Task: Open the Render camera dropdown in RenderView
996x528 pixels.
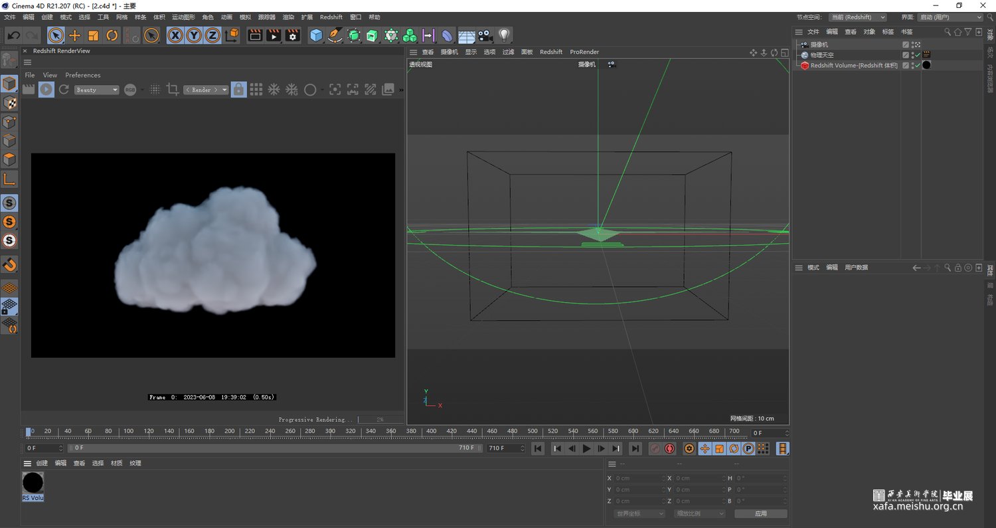Action: tap(206, 90)
